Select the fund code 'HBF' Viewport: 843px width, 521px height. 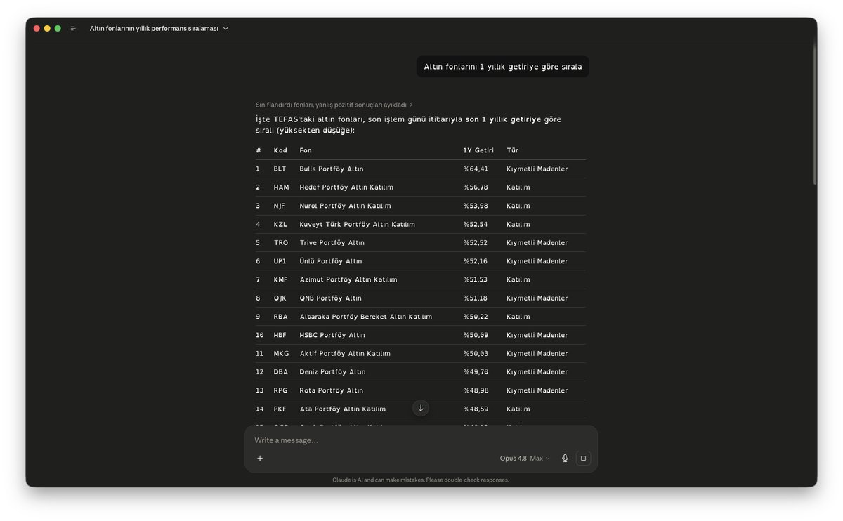coord(280,335)
